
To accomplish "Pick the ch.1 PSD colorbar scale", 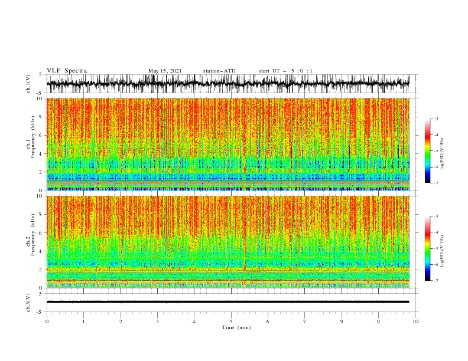I will coord(428,151).
